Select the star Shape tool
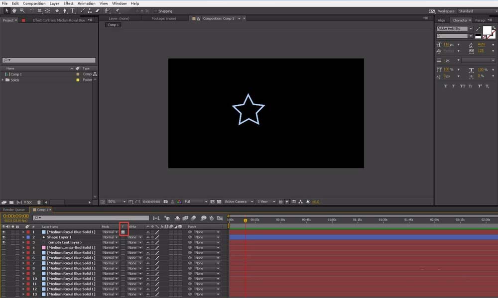498x298 pixels. [57, 11]
